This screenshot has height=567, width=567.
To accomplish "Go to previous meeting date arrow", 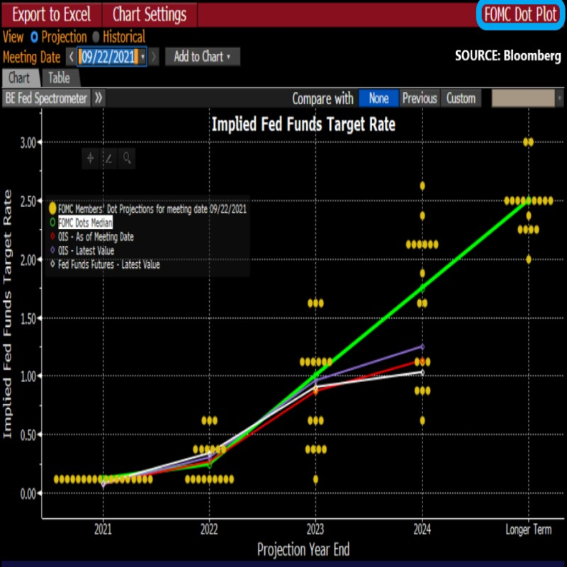I will click(x=71, y=57).
